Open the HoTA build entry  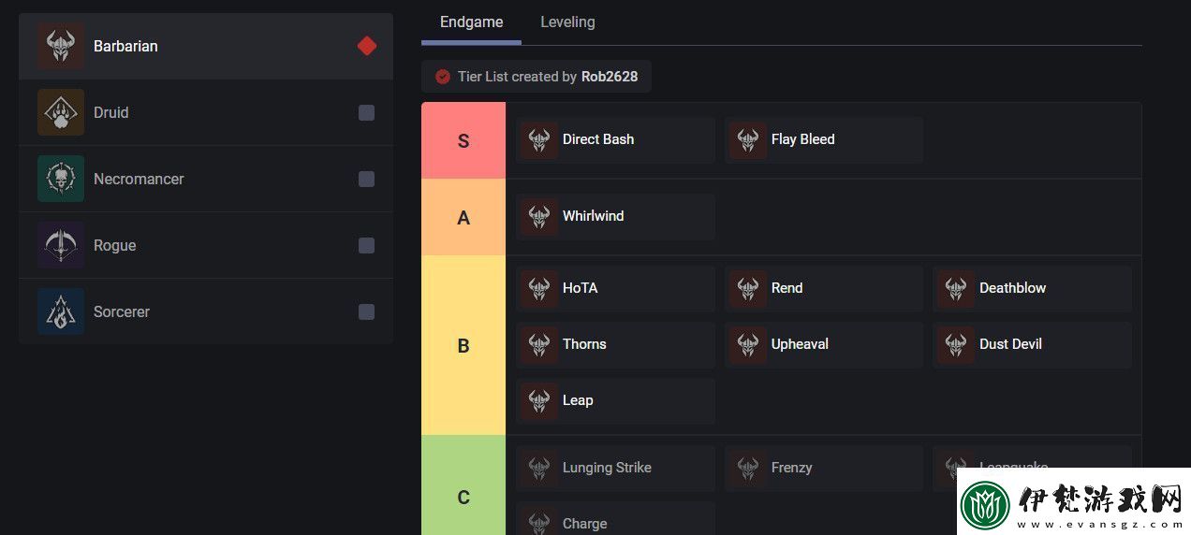click(x=615, y=288)
